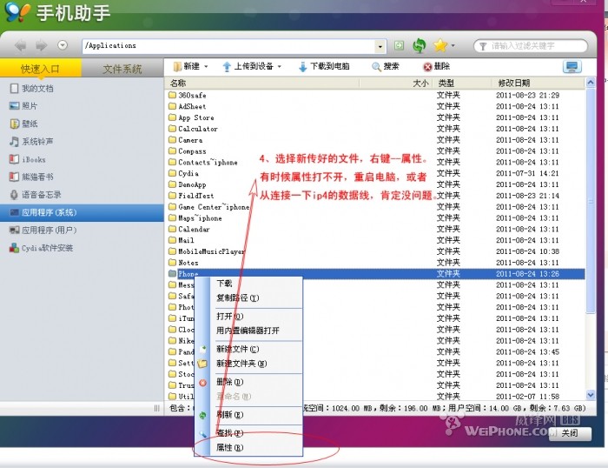Sort by 大小 column header

(395, 84)
